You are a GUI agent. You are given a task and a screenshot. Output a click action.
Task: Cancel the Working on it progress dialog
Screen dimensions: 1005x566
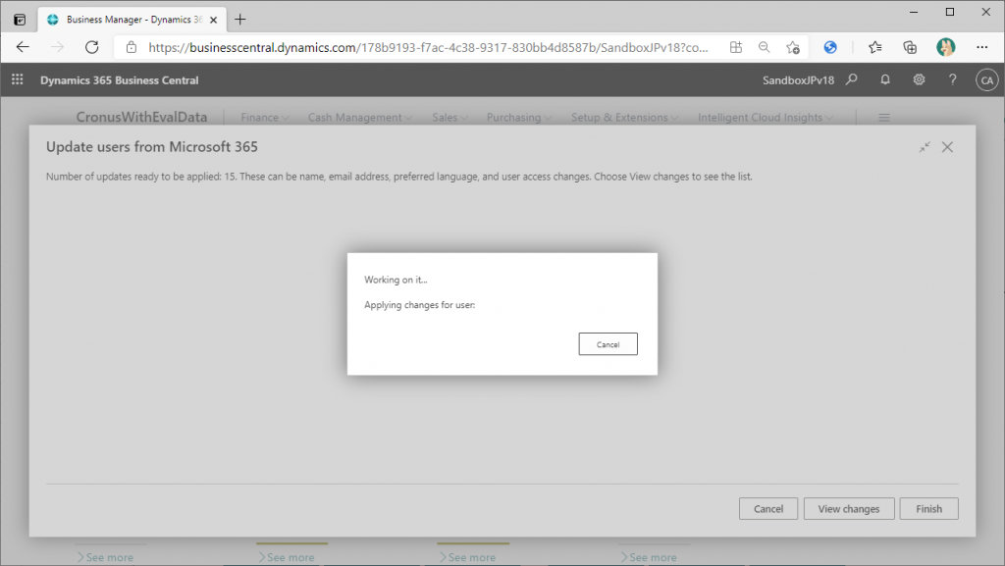(608, 344)
